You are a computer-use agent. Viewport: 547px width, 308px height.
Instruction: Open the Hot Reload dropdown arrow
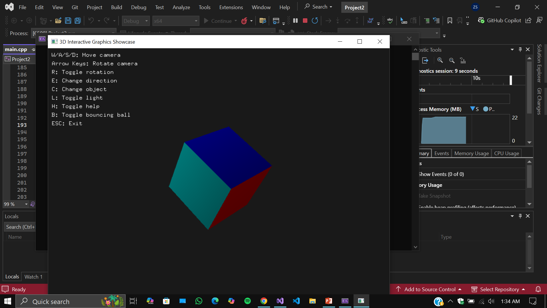(251, 21)
